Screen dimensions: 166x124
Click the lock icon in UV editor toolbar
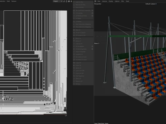[x=66, y=1]
